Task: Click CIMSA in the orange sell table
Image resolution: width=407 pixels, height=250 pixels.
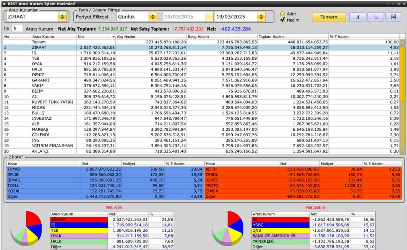Action: click(x=212, y=191)
